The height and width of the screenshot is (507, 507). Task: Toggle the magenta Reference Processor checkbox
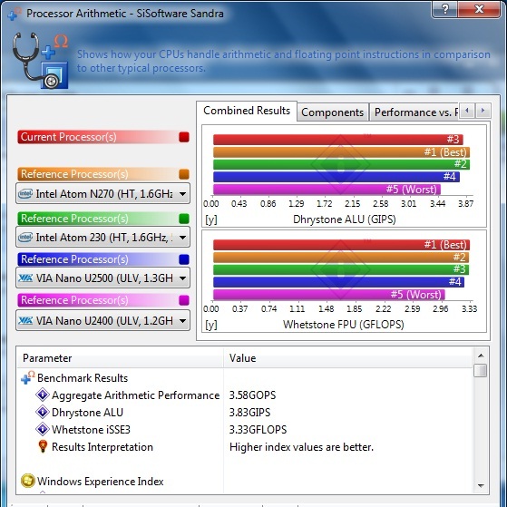click(x=183, y=300)
